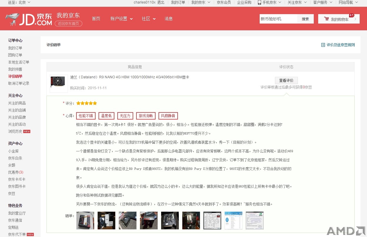The image size is (367, 237).
Task: Open 评价及送京豆规则 link
Action: (x=341, y=45)
